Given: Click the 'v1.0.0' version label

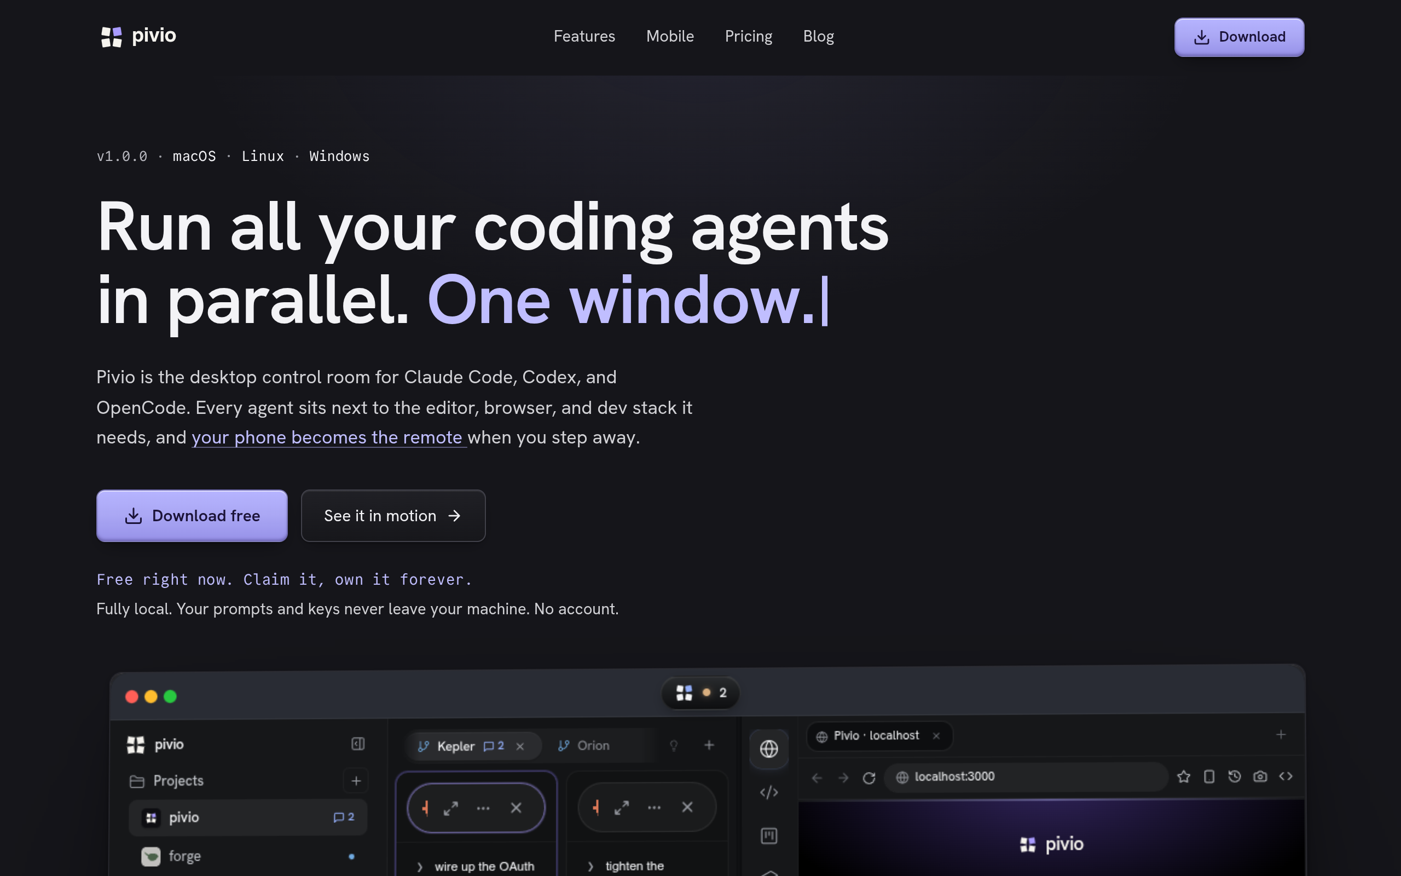Looking at the screenshot, I should [121, 157].
